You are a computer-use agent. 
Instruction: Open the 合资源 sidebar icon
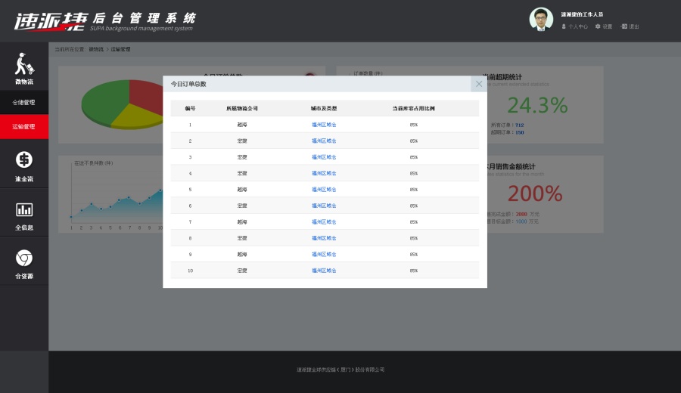24,258
